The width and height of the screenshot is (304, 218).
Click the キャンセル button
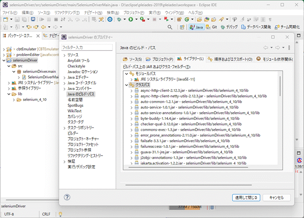(x=277, y=198)
